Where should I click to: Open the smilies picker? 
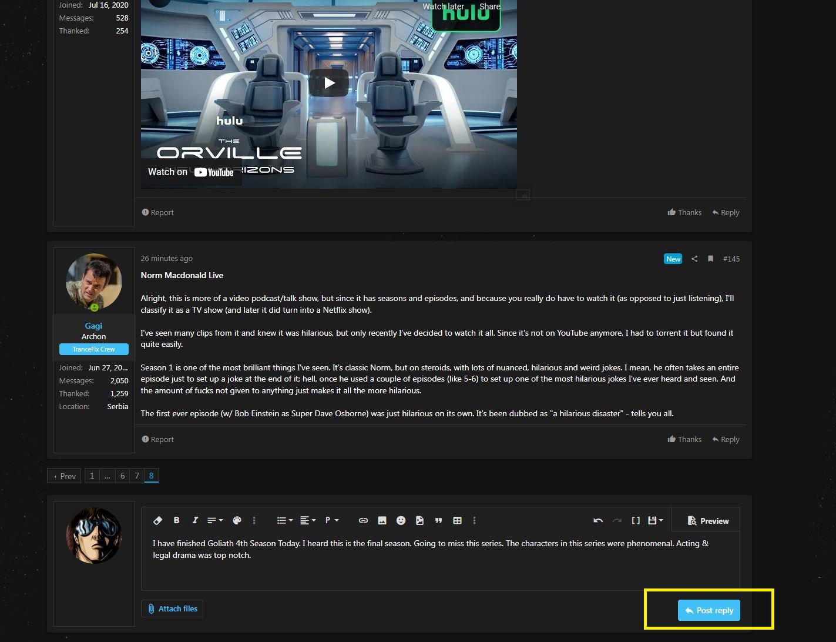[x=401, y=520]
